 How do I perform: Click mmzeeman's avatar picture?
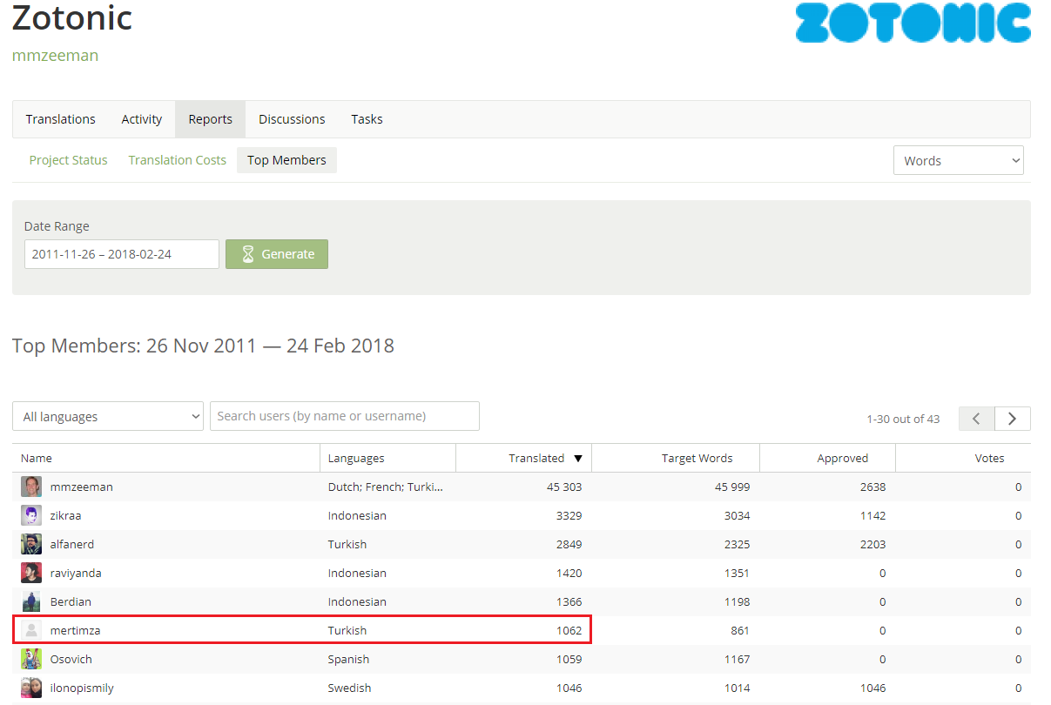(31, 487)
